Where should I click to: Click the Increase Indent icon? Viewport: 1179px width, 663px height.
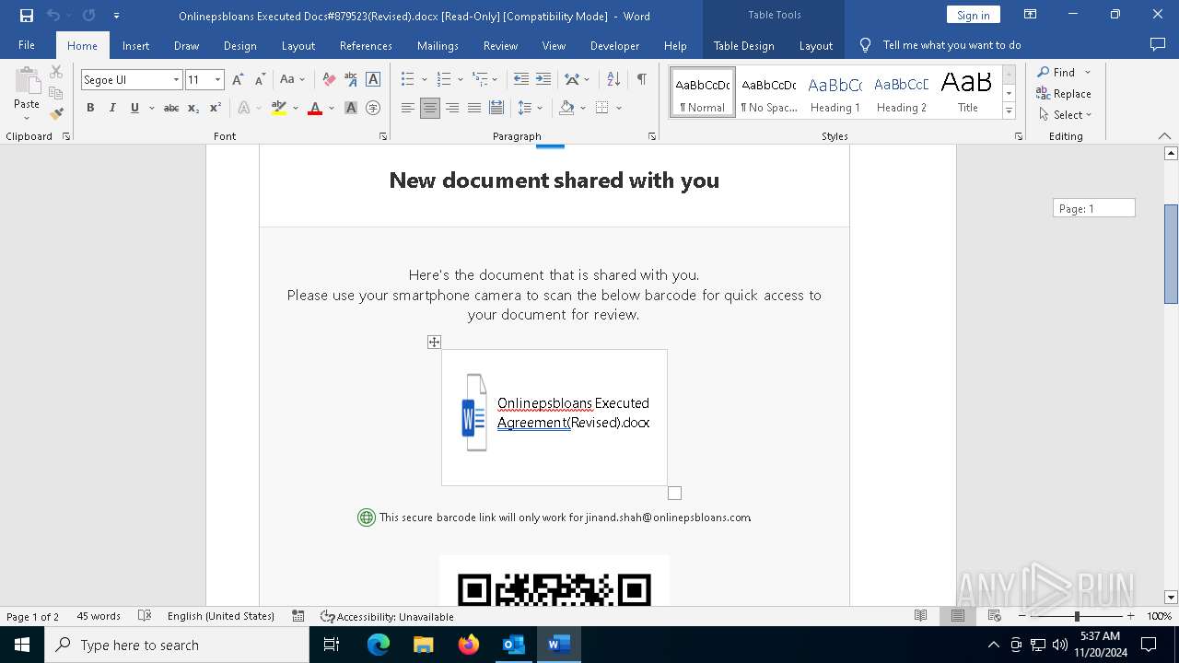[x=543, y=80]
